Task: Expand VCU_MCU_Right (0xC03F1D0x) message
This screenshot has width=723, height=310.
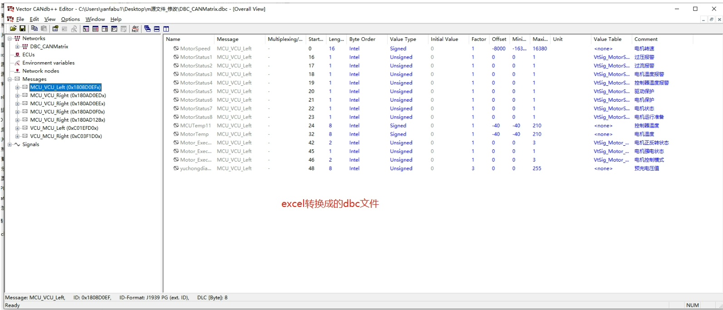Action: [x=17, y=136]
